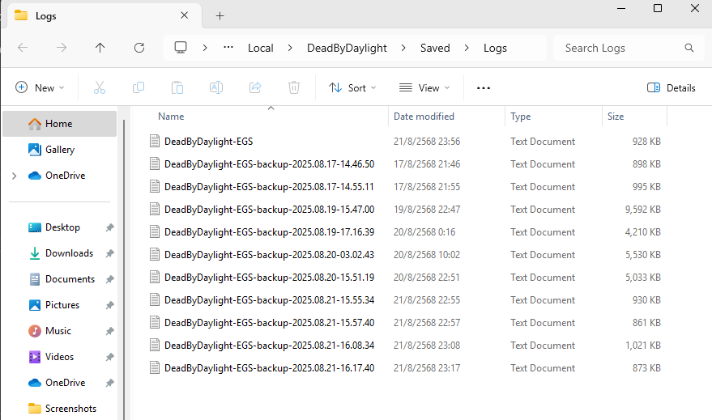Open the pinned Music folder

pyautogui.click(x=59, y=331)
